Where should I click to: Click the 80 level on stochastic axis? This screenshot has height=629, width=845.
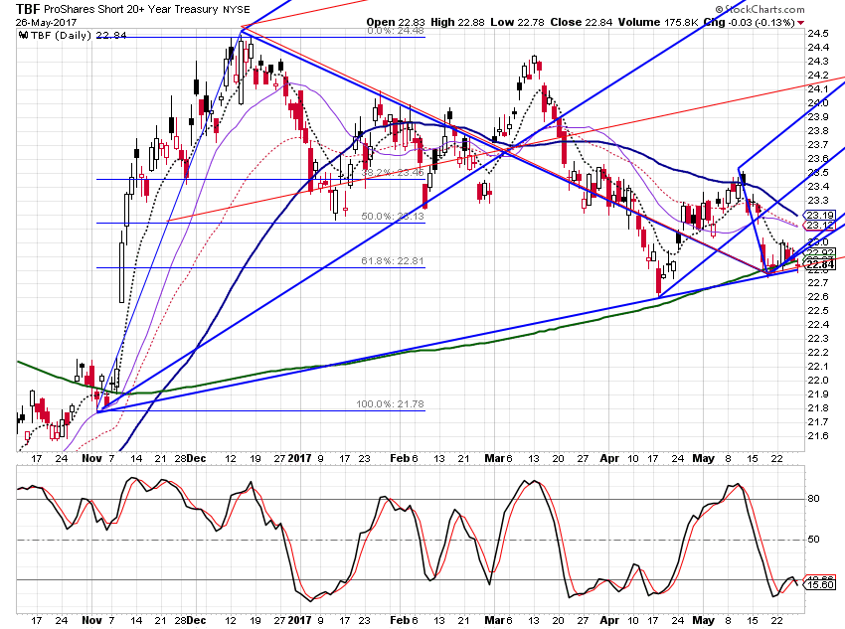click(814, 499)
